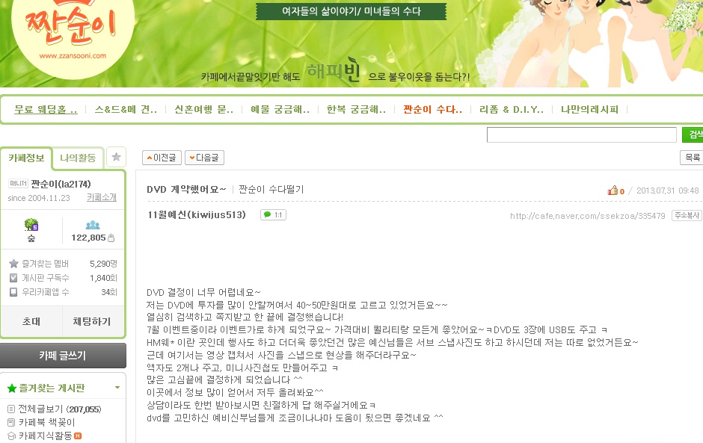The width and height of the screenshot is (703, 443).
Task: Click the star favorite icon beside 나의활동 tab
Action: click(116, 157)
